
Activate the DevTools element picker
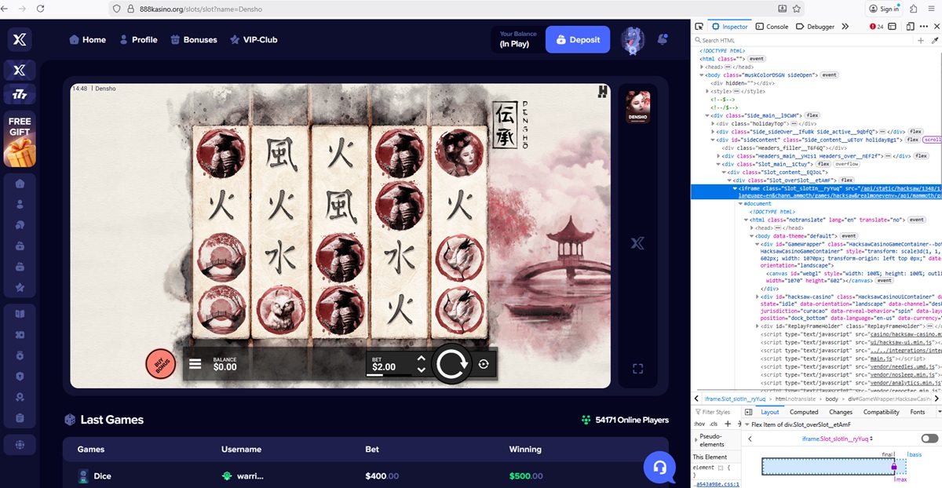699,27
